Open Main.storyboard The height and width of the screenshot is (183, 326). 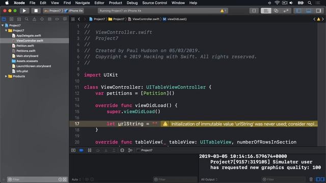point(27,56)
